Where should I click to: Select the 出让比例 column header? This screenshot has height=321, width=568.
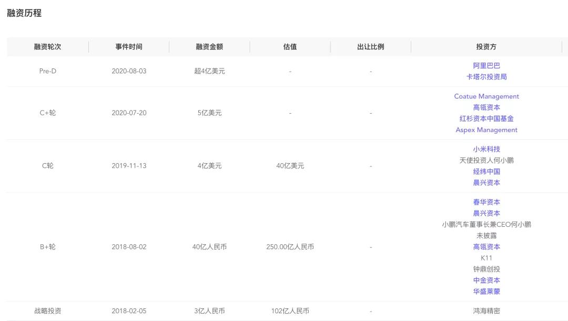tap(370, 46)
